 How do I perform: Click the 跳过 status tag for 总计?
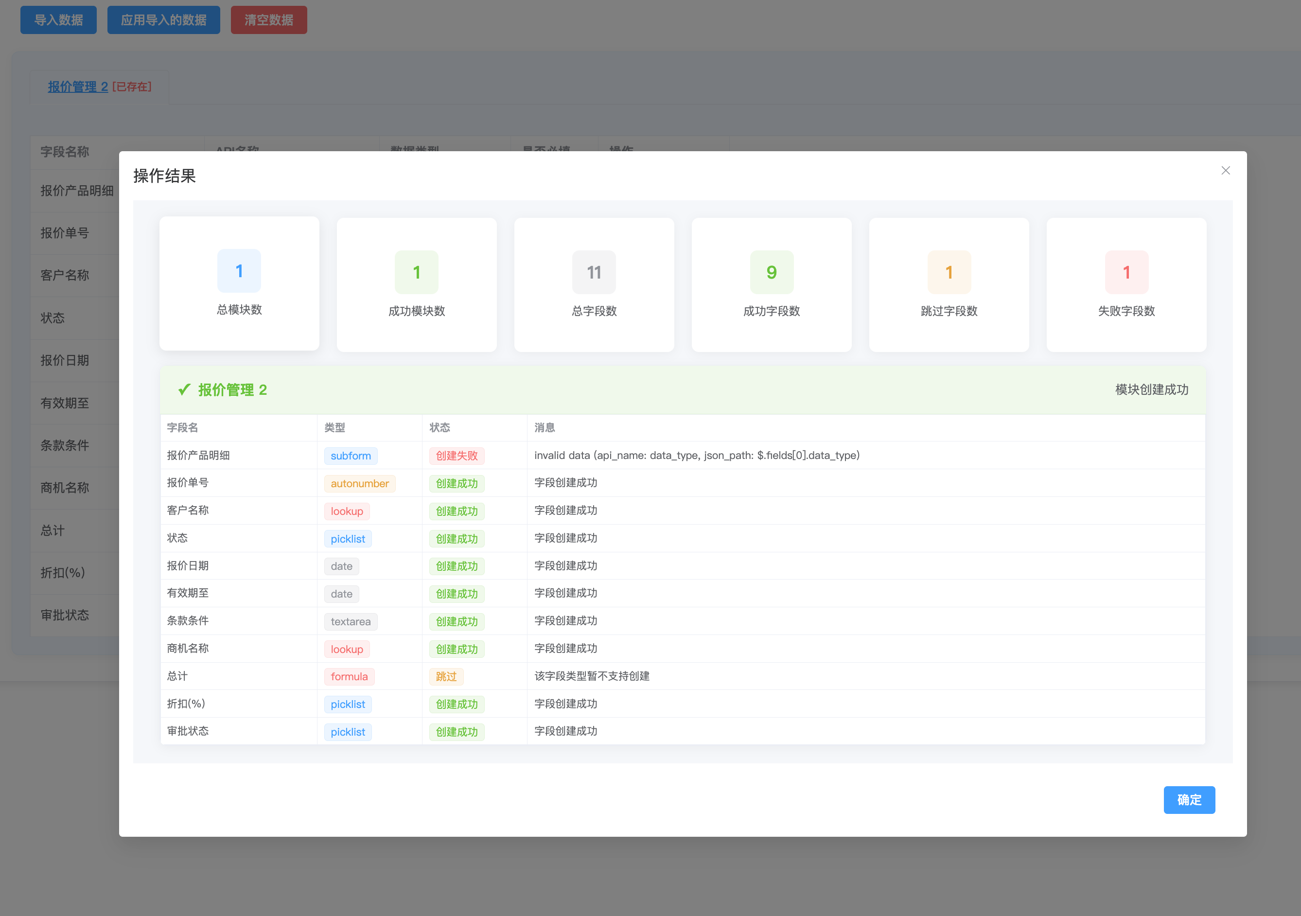click(446, 676)
